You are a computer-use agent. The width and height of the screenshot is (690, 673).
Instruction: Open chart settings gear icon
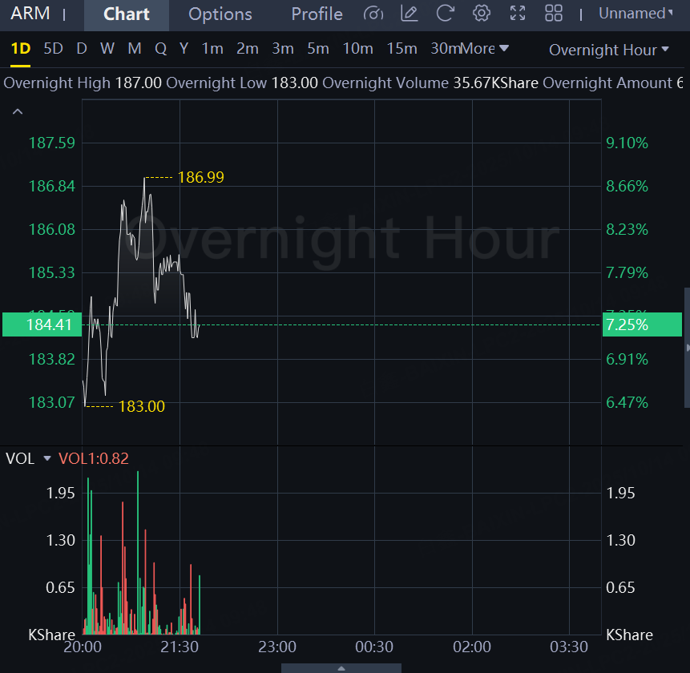point(482,14)
